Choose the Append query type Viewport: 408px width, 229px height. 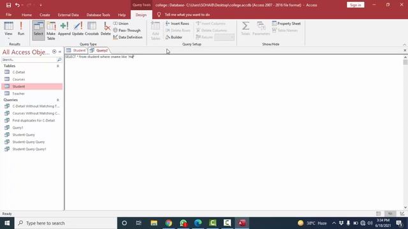click(64, 29)
